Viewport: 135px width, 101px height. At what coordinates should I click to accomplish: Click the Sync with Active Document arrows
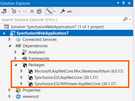[x=25, y=11]
